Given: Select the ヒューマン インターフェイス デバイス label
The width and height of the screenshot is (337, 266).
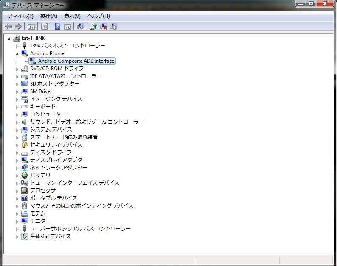Looking at the screenshot, I should point(75,183).
